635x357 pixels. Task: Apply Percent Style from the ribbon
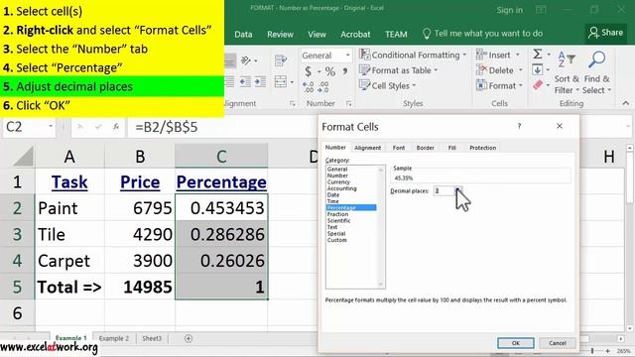(330, 71)
